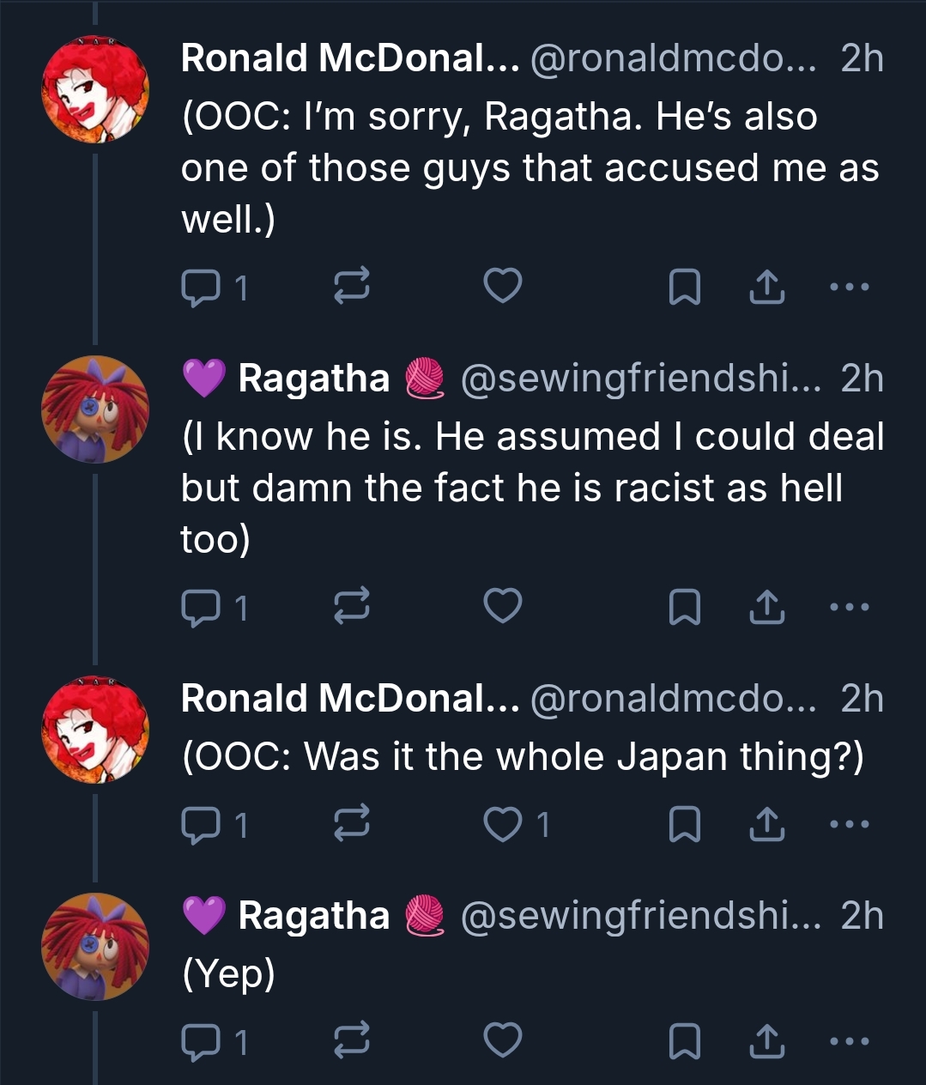Reply to Ragatha's "I know he is" post
Viewport: 926px width, 1085px height.
200,608
